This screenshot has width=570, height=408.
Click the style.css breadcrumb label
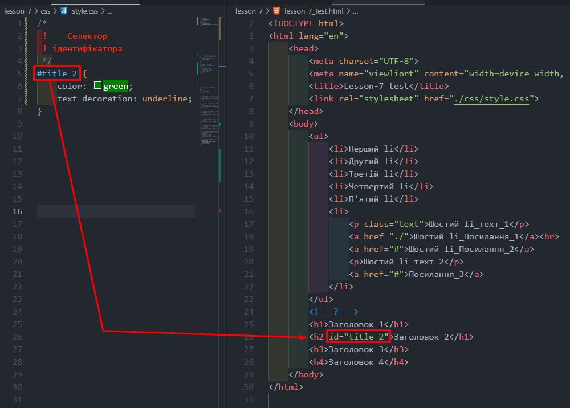coord(85,11)
